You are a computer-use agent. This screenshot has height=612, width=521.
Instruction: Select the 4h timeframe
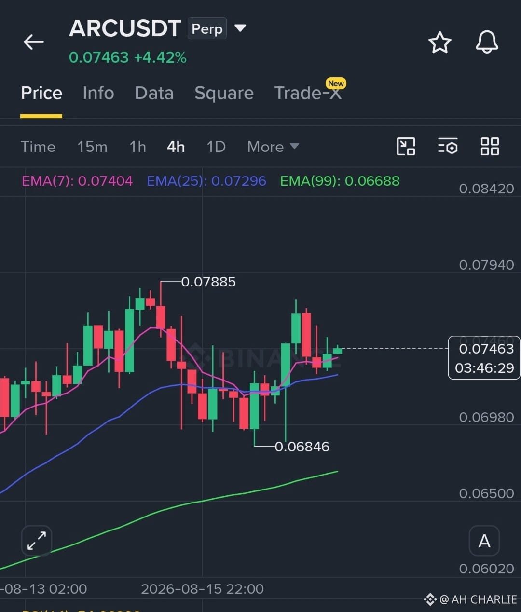click(x=176, y=147)
